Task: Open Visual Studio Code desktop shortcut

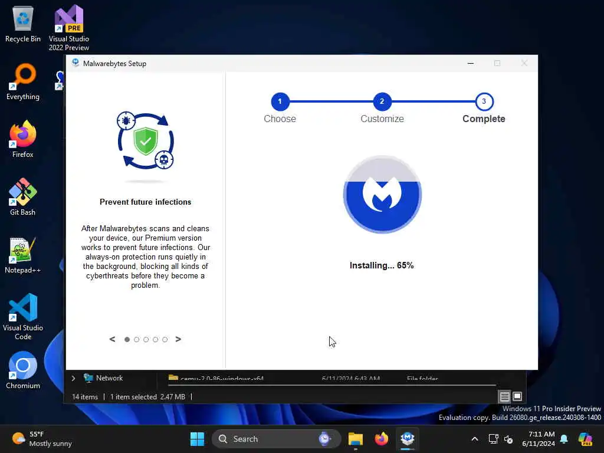Action: [x=23, y=317]
